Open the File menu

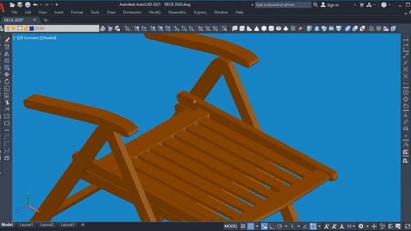[x=14, y=12]
